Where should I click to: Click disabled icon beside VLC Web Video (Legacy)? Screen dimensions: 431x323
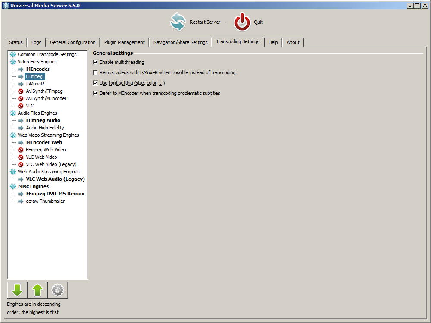click(21, 165)
